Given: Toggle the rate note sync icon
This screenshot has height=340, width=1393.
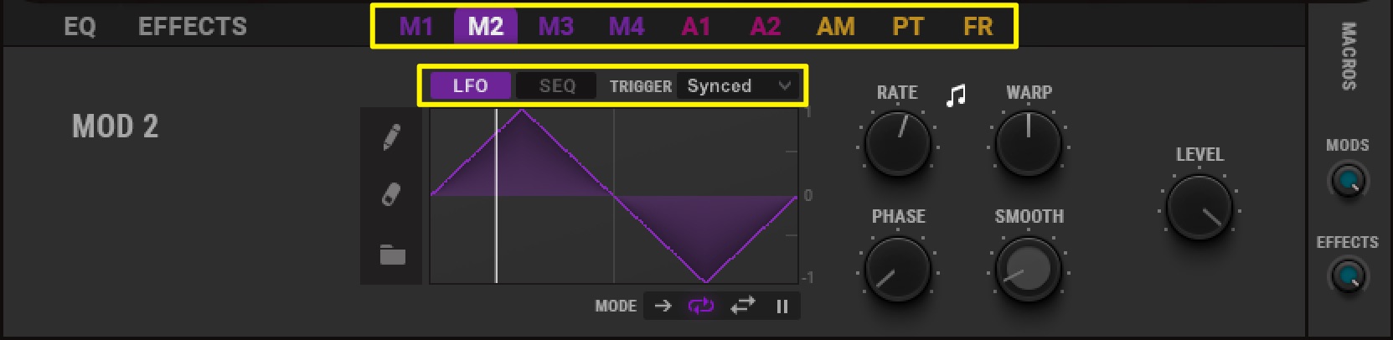Looking at the screenshot, I should (x=956, y=95).
